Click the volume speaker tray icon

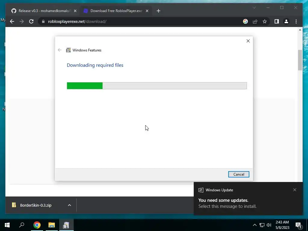269,225
